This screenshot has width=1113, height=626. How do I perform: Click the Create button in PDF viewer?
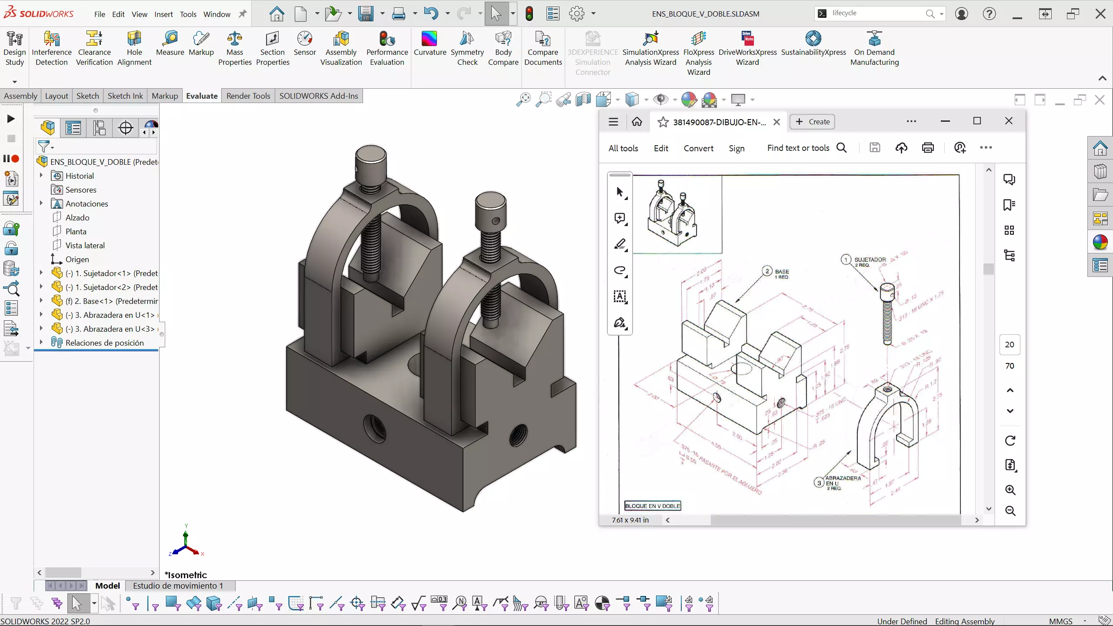click(x=812, y=122)
